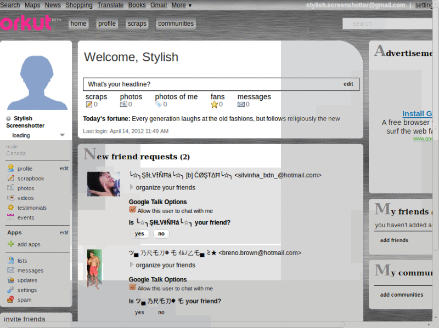Expand organize your friends for silvinha_bdn_ request
The image size is (439, 328).
(x=132, y=187)
